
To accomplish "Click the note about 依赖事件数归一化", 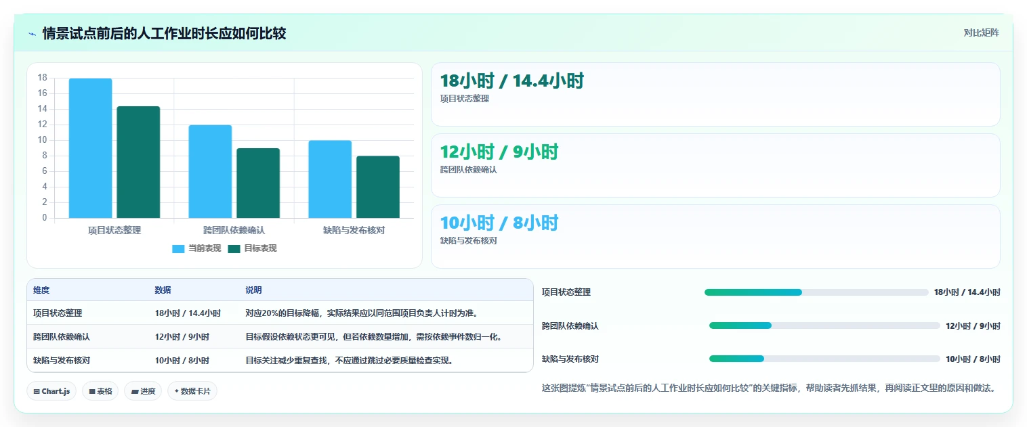I will (374, 336).
